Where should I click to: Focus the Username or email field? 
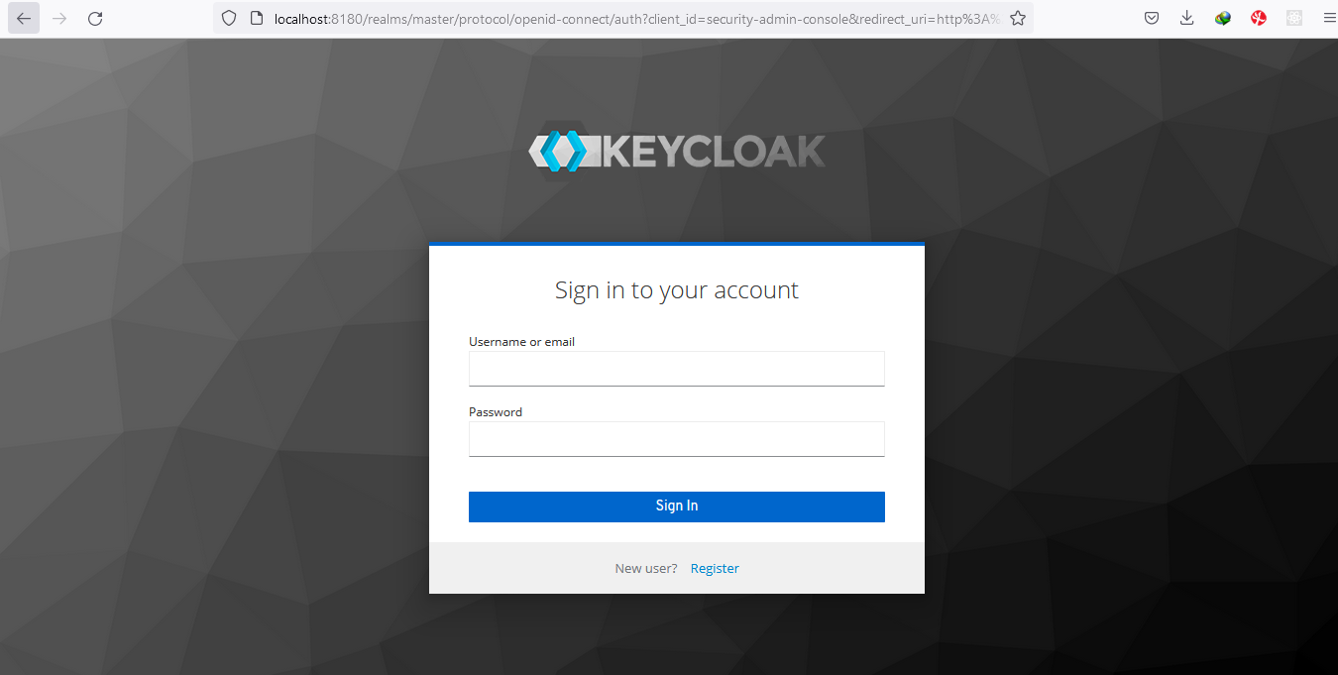pos(677,369)
